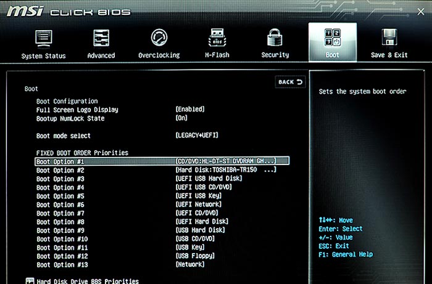The image size is (432, 284).
Task: Change Boot mode select [LEGACY+UEFI] value
Action: (x=197, y=136)
